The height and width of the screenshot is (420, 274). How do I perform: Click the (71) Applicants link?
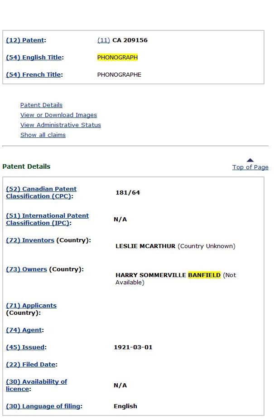click(31, 306)
